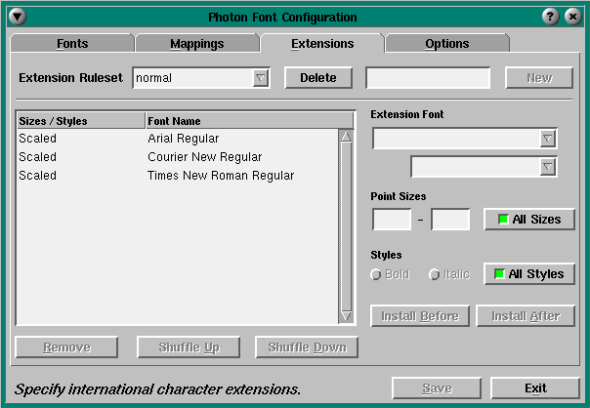Switch to the Fonts tab
This screenshot has height=408, width=590.
pos(71,44)
